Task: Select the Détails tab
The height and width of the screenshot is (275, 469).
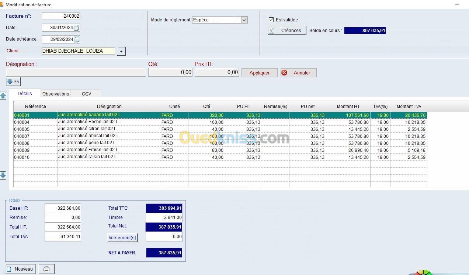Action: point(25,94)
